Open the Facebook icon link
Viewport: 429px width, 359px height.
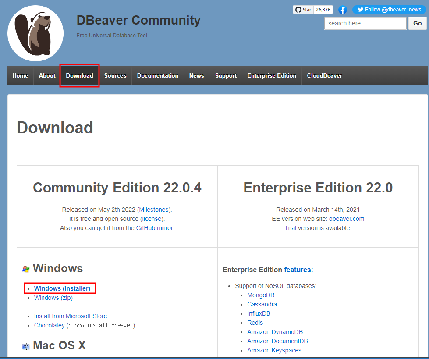[343, 10]
